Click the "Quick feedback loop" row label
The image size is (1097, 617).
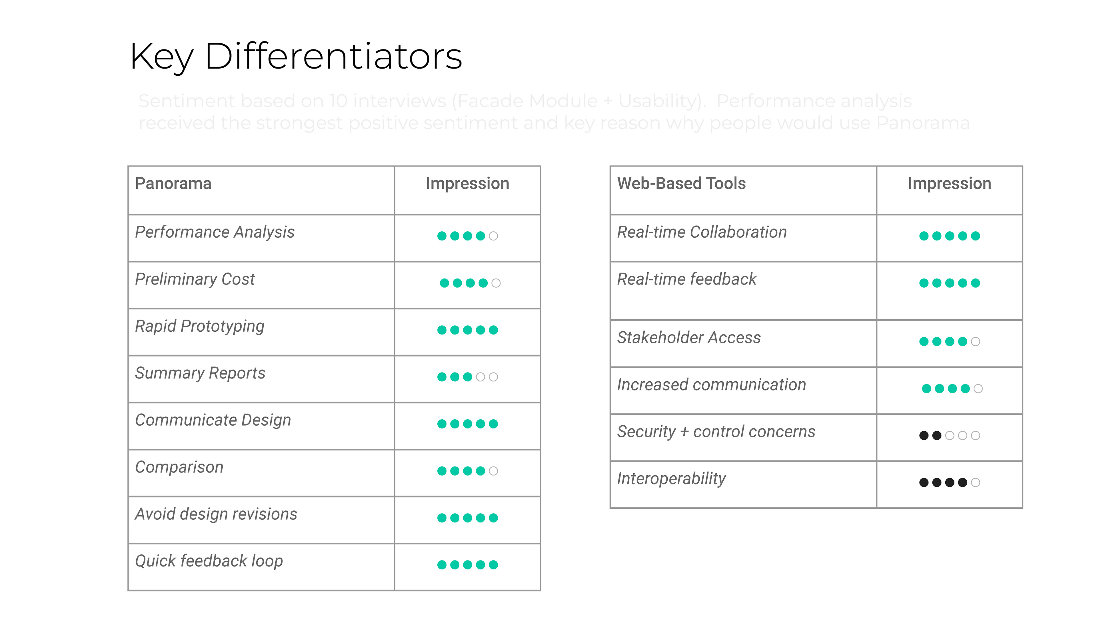pos(209,561)
